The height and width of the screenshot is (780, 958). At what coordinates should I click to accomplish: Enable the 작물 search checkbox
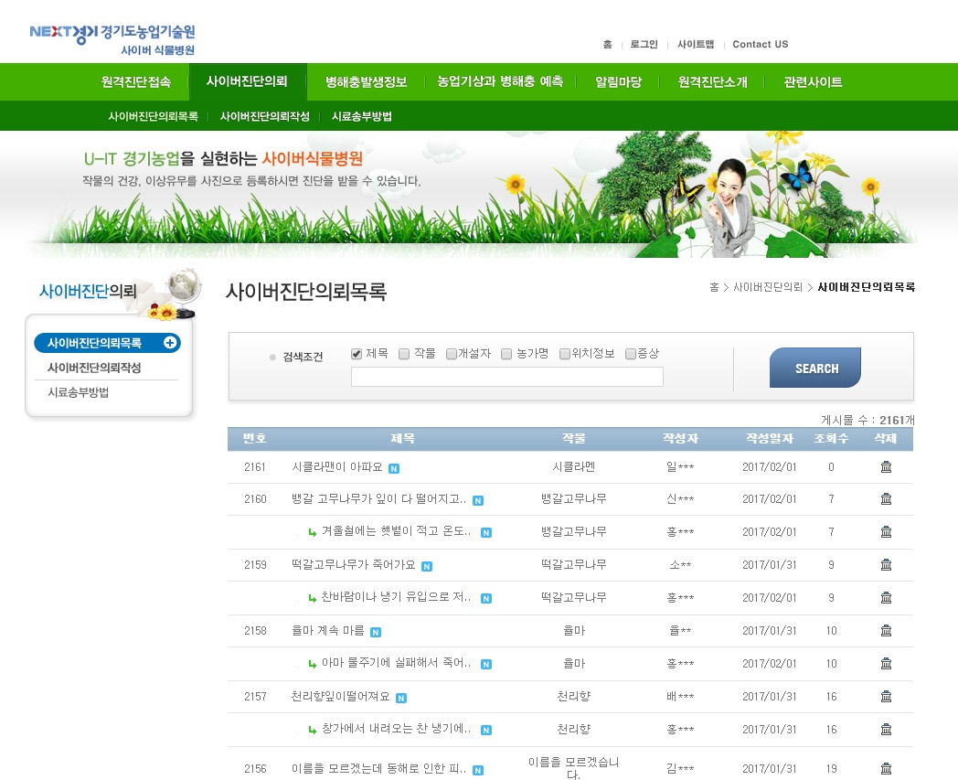pos(404,354)
